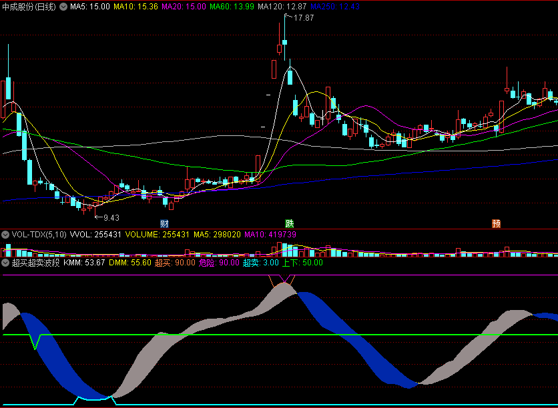Viewport: 558px width, 408px height.
Task: Click the VVOL: 255431 value
Action: click(95, 235)
